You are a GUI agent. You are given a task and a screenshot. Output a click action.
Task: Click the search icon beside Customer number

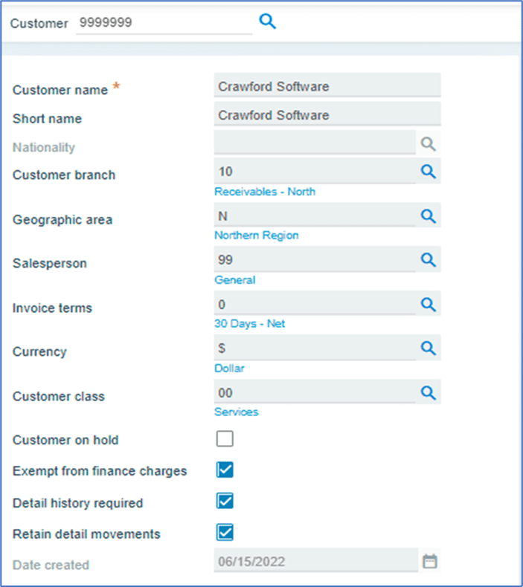267,22
